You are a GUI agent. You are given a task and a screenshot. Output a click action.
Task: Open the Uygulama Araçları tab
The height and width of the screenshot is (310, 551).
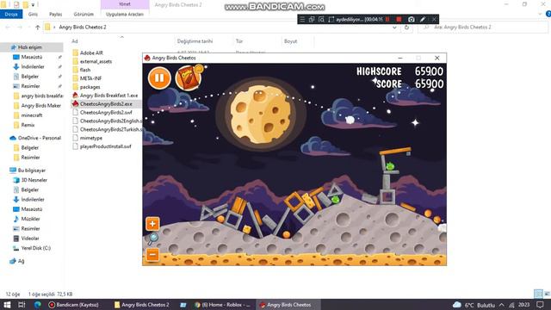[x=125, y=14]
